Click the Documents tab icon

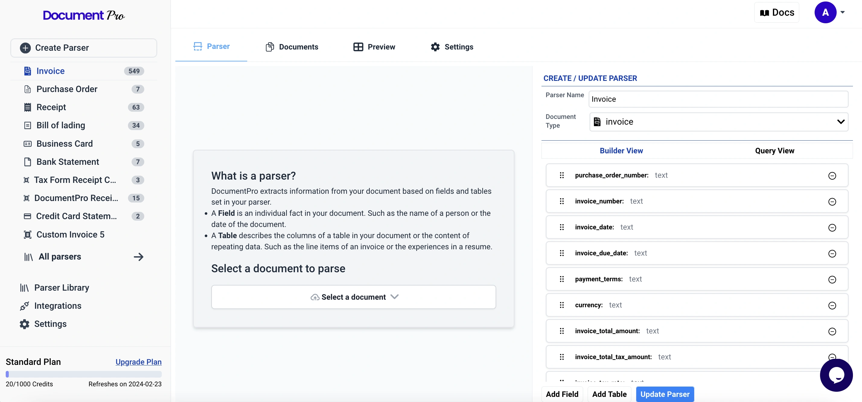point(269,46)
